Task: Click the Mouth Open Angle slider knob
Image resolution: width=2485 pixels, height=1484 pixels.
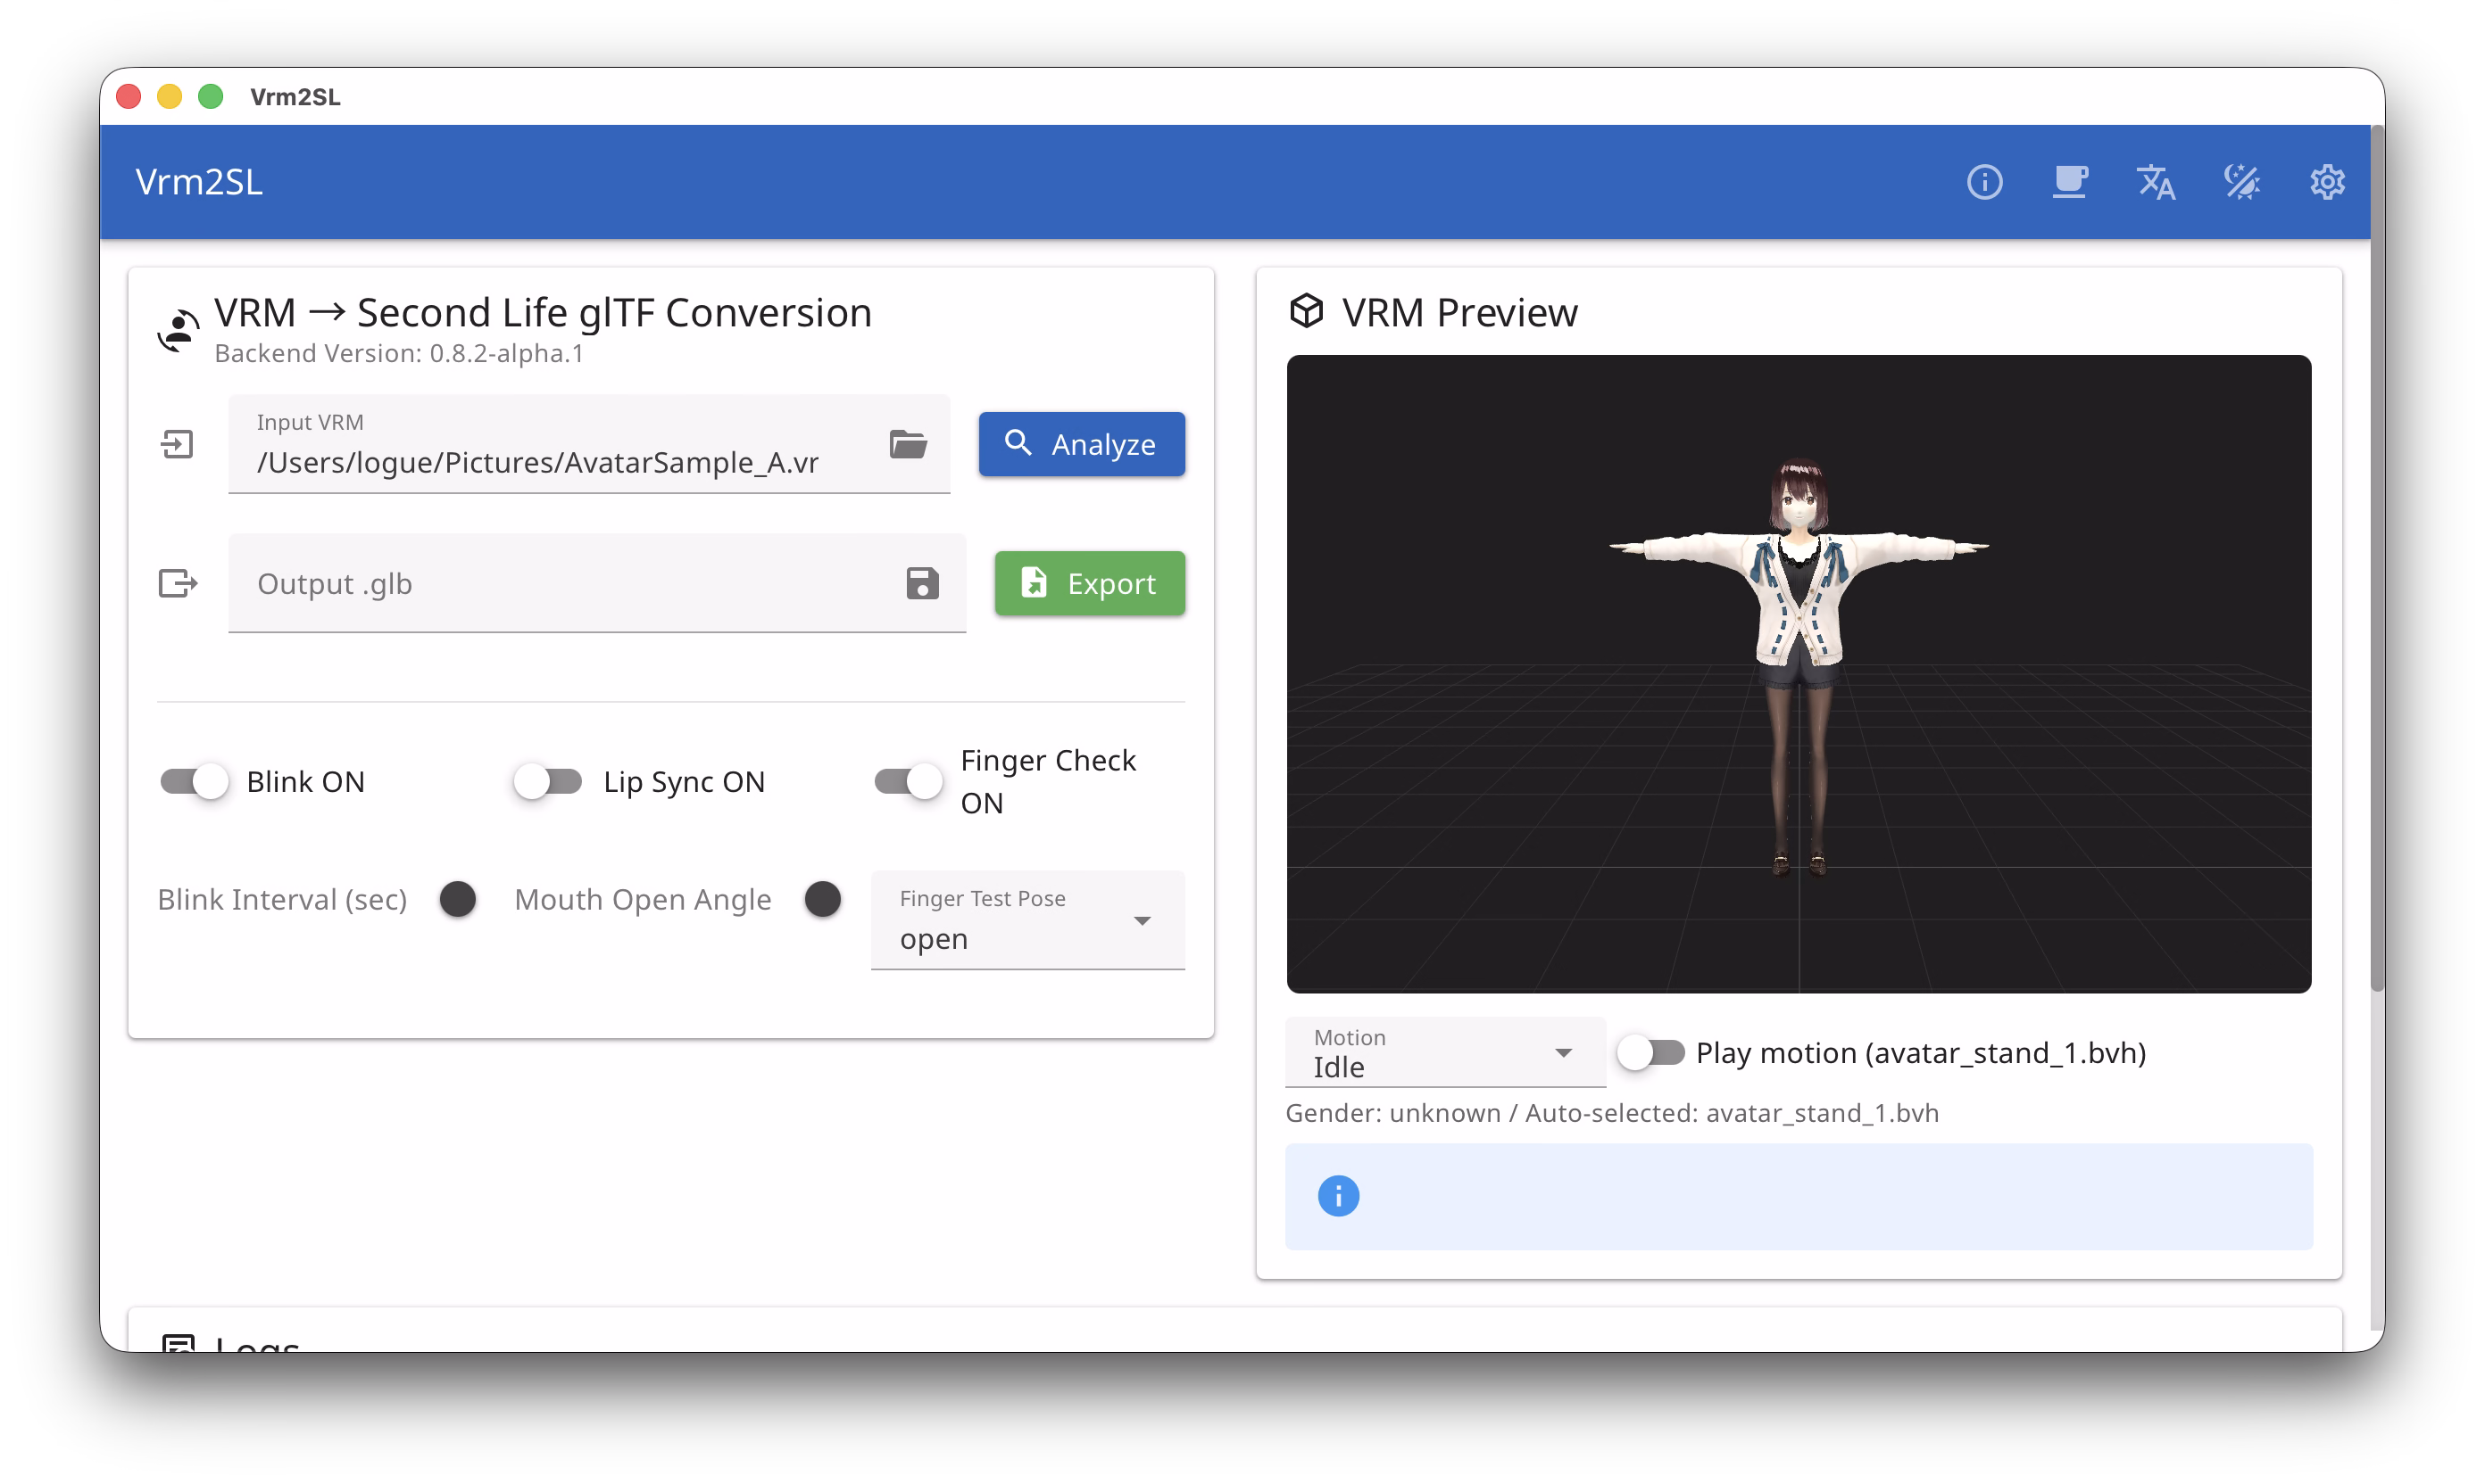Action: point(823,899)
